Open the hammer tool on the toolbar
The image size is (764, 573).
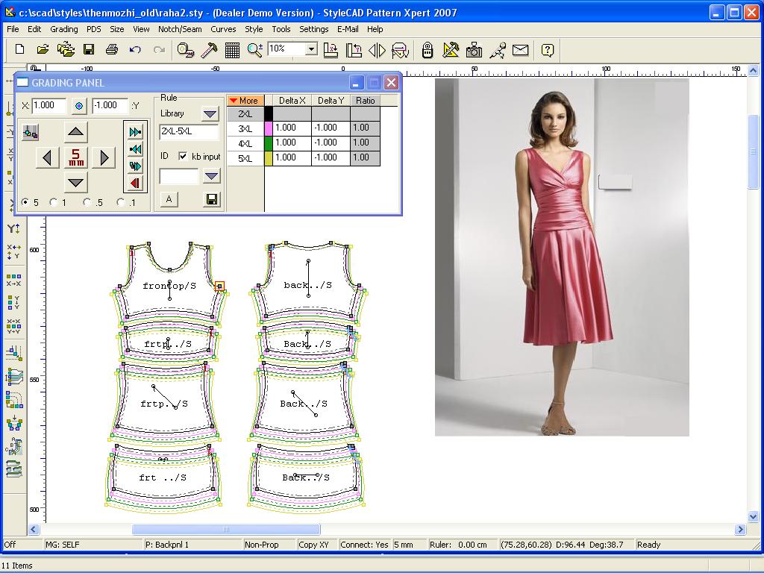click(207, 50)
